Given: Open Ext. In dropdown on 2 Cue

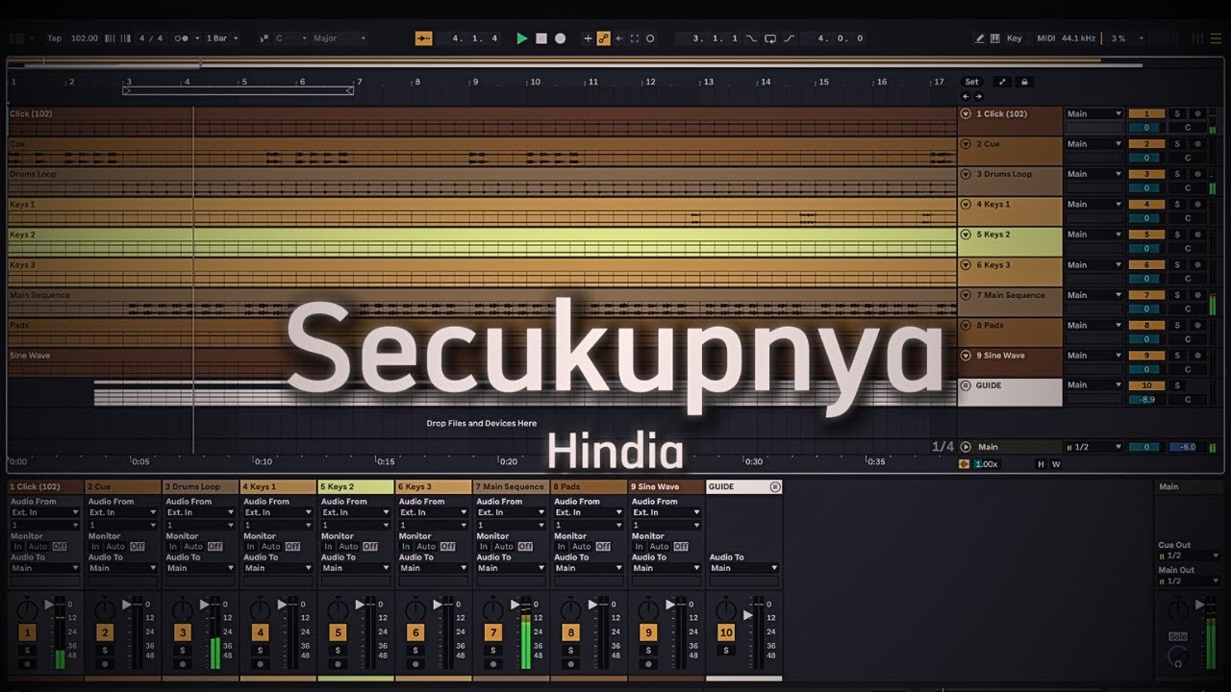Looking at the screenshot, I should point(122,512).
